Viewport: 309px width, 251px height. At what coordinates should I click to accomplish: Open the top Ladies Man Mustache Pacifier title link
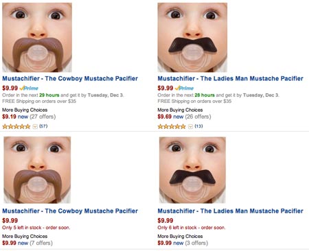click(231, 78)
